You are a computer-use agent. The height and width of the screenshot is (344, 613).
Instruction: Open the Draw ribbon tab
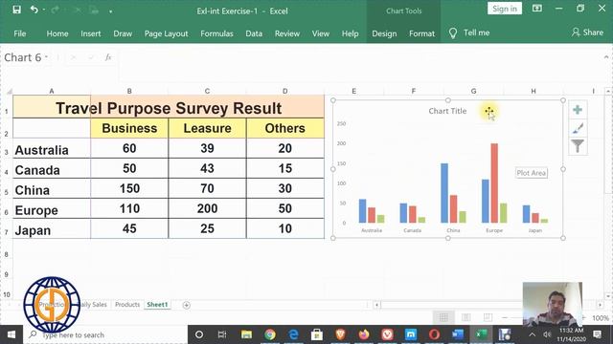click(123, 34)
